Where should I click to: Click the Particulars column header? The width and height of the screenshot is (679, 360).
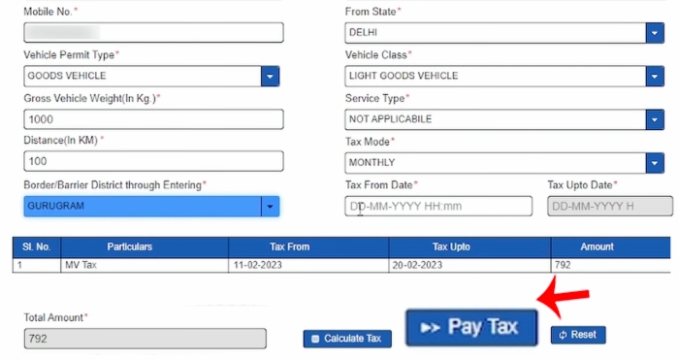pyautogui.click(x=145, y=246)
